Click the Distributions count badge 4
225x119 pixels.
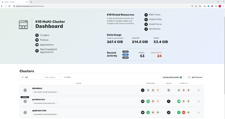point(146,29)
